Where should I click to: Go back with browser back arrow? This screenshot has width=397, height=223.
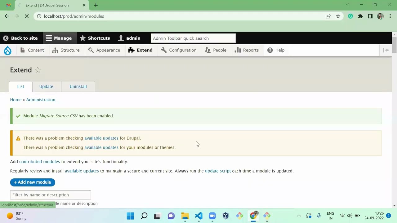click(7, 16)
